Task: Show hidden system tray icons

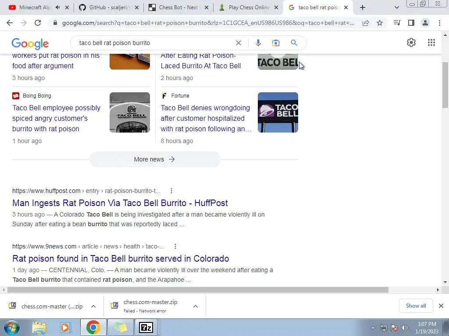Action: click(373, 328)
